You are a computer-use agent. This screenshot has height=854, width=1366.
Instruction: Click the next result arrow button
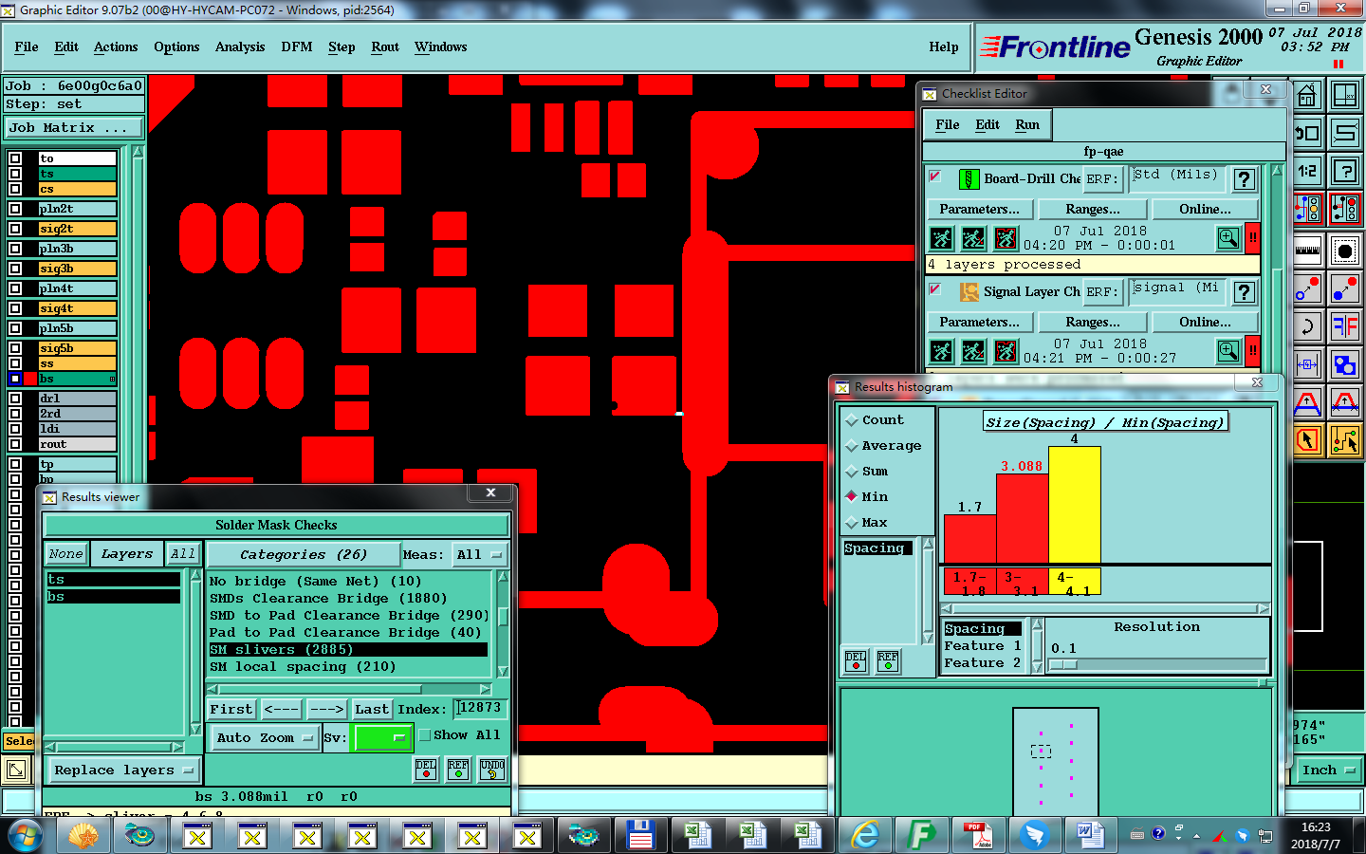pyautogui.click(x=326, y=709)
